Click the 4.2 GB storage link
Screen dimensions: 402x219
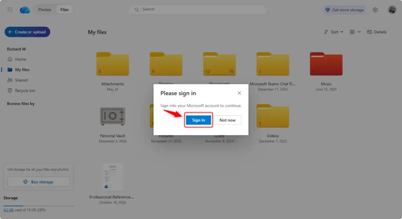coord(8,210)
